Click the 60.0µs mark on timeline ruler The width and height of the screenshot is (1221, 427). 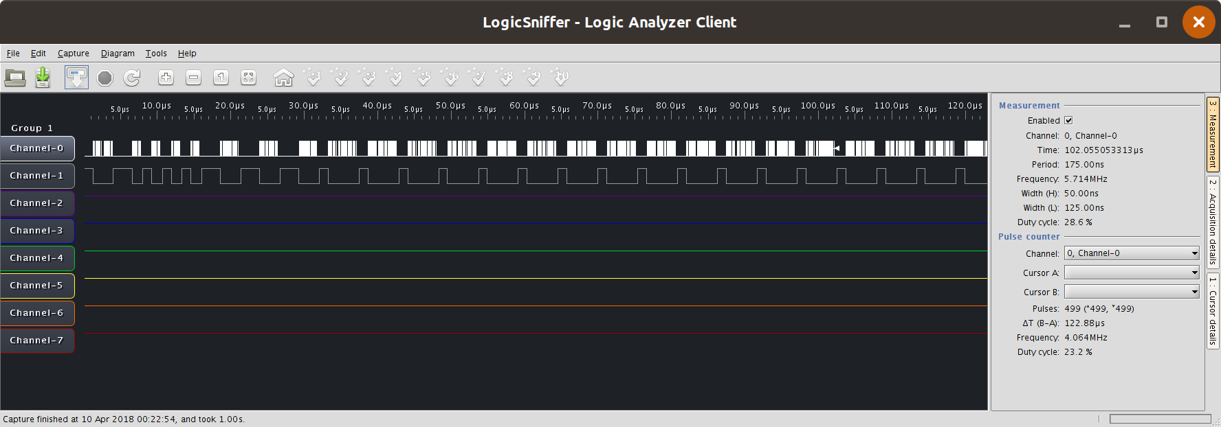pos(525,106)
